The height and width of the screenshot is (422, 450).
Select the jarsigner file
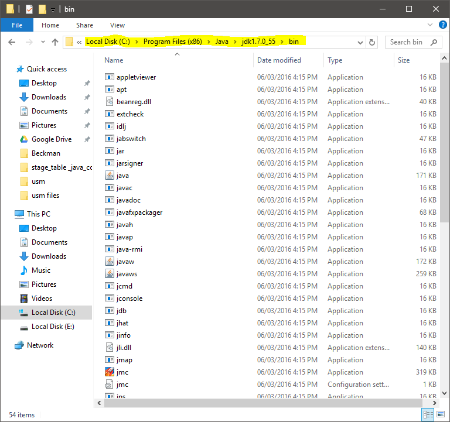(129, 163)
